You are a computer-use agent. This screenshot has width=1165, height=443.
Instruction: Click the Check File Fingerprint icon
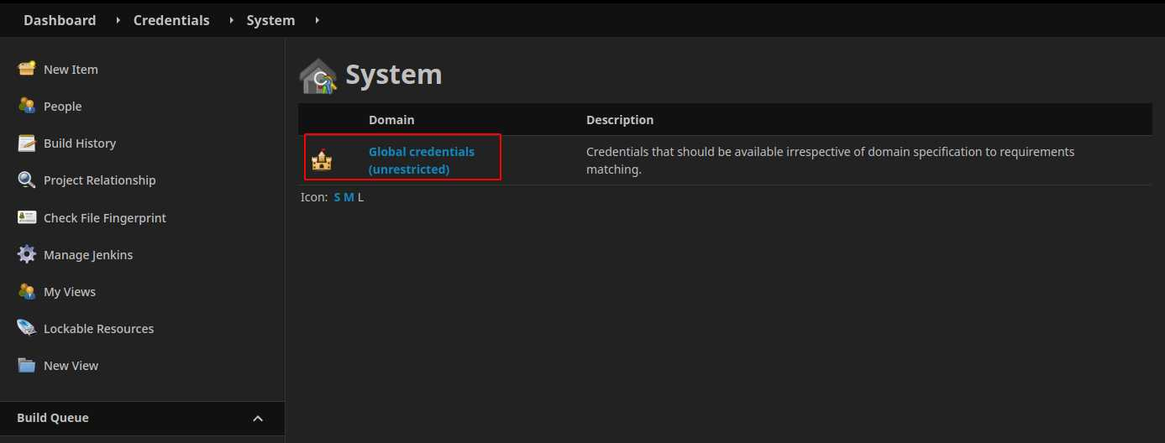pos(27,217)
